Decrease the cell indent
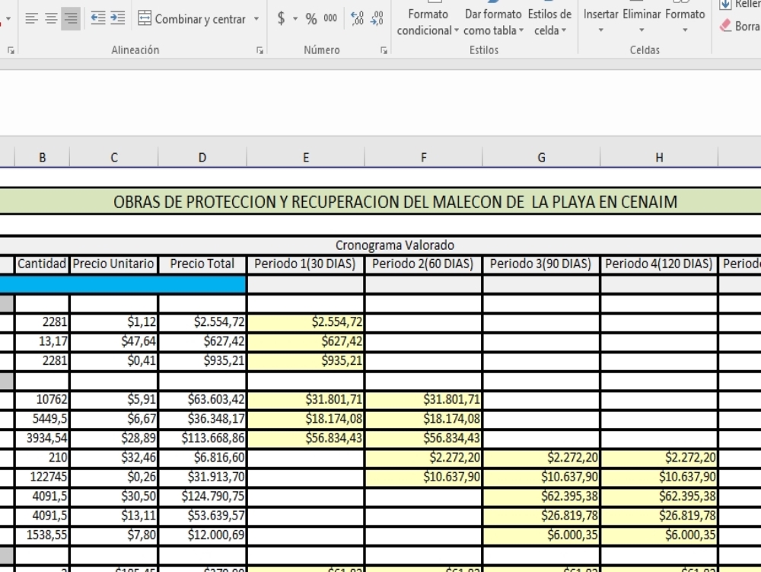The width and height of the screenshot is (761, 572). coord(98,19)
